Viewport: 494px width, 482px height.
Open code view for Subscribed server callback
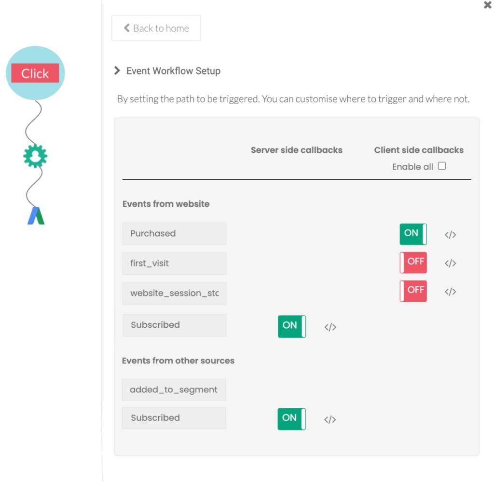coord(330,327)
